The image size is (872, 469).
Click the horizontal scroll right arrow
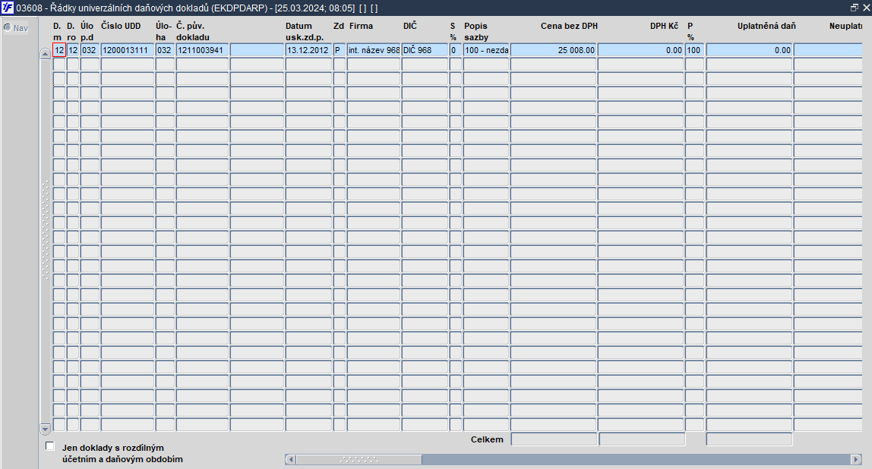[857, 460]
